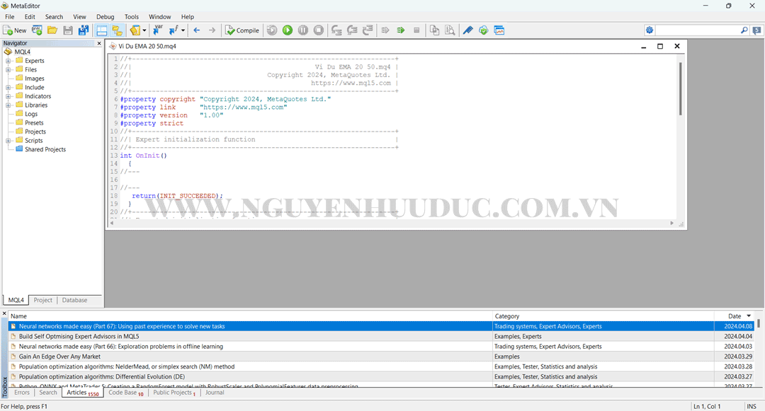Click the Category column header
The image size is (765, 411).
tap(603, 316)
